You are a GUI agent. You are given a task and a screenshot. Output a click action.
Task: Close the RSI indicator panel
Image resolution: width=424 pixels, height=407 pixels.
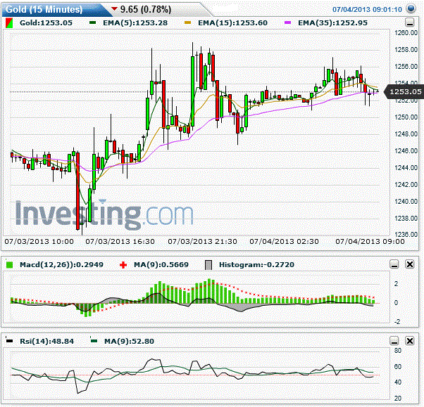click(410, 341)
